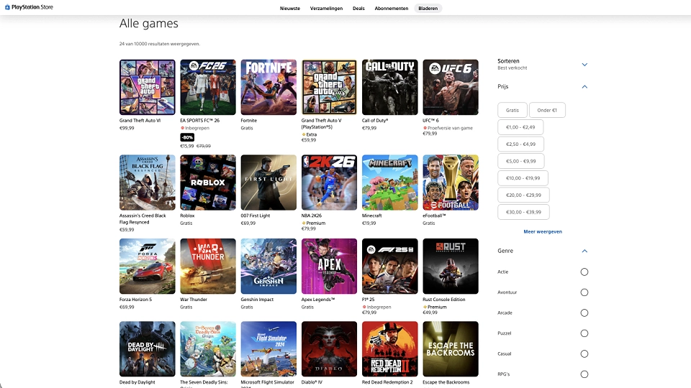691x388 pixels.
Task: Open the Grand Theft Auto VI cover
Action: click(147, 88)
